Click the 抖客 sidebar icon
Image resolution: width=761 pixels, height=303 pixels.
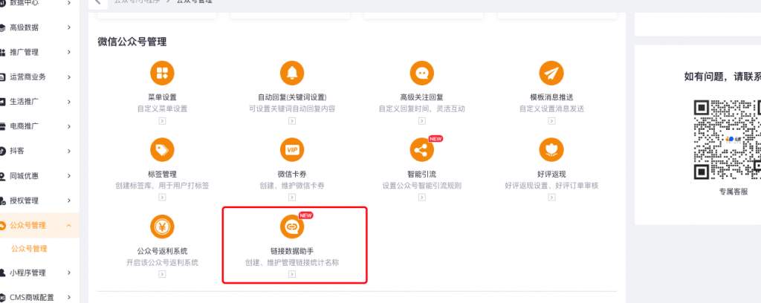point(2,151)
